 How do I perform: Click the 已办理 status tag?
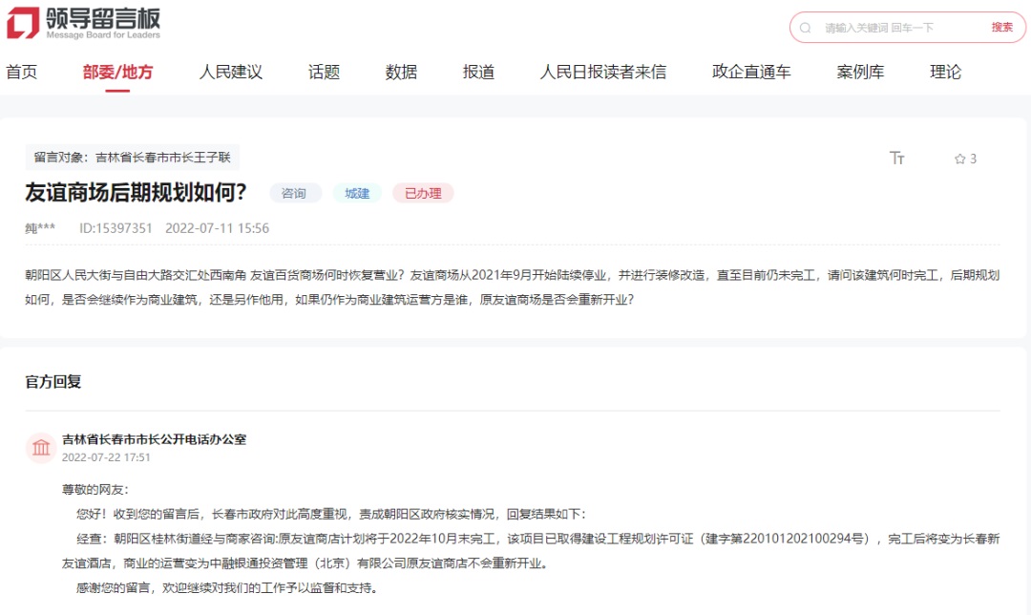423,194
